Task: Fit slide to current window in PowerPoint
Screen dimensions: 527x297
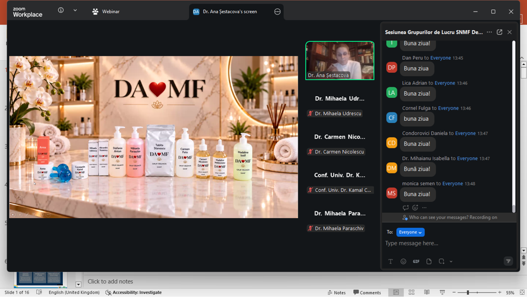Action: [x=522, y=293]
